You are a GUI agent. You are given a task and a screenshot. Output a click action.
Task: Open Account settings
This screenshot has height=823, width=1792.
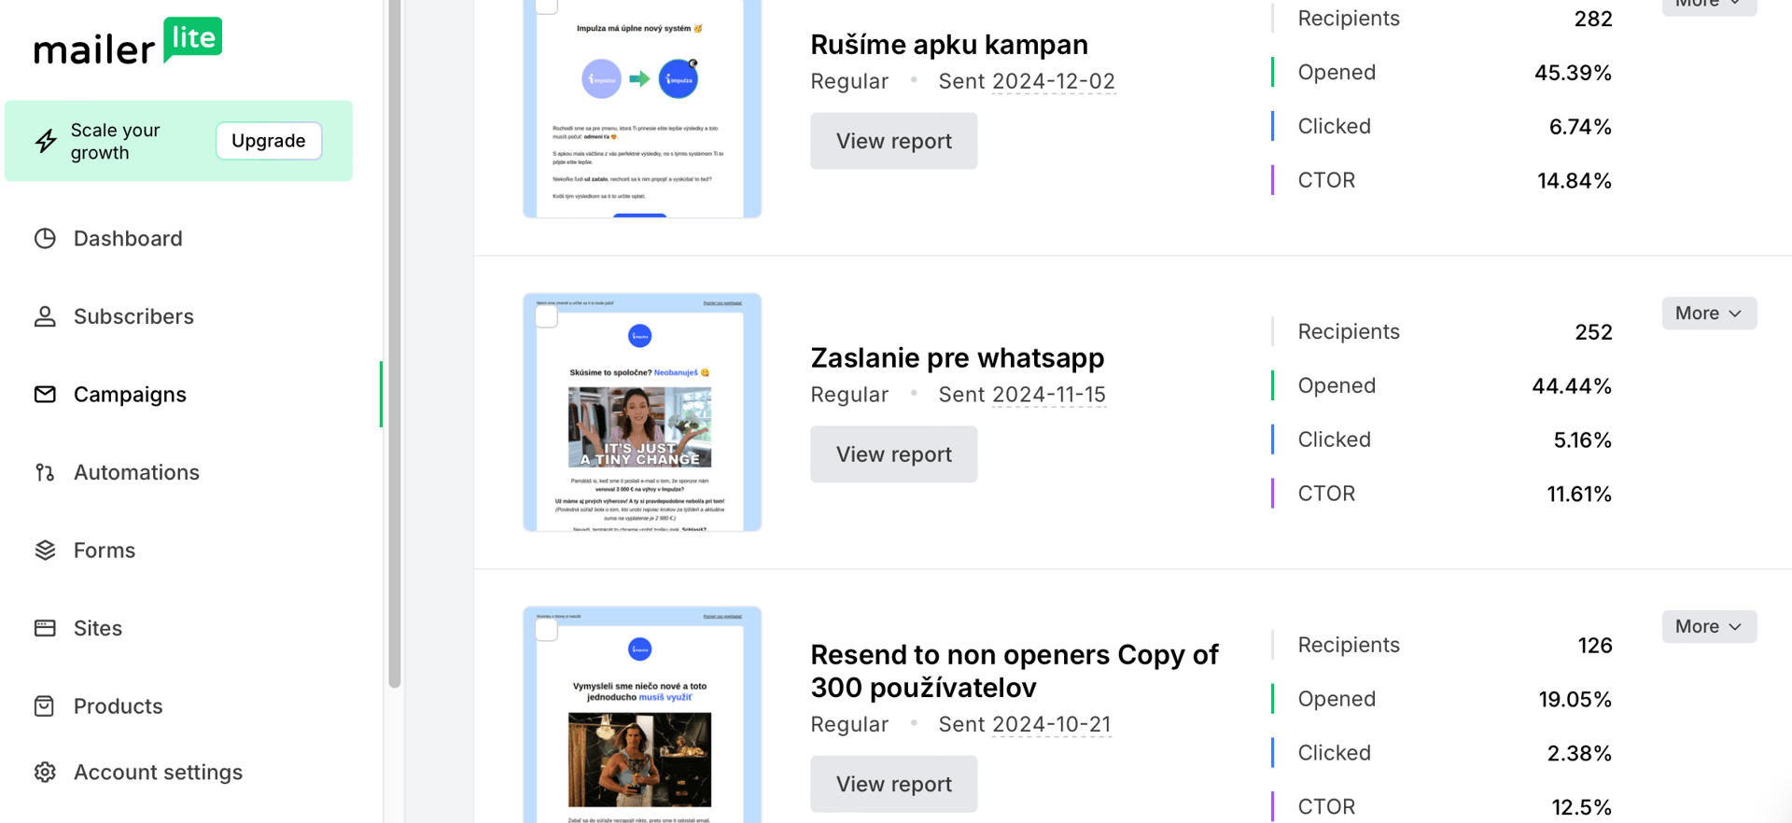(158, 772)
